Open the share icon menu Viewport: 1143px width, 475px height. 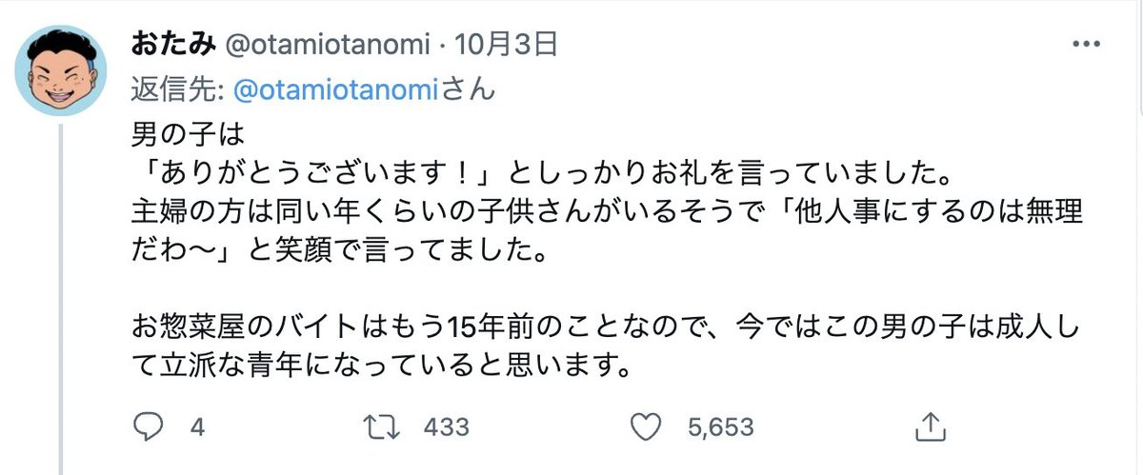929,426
